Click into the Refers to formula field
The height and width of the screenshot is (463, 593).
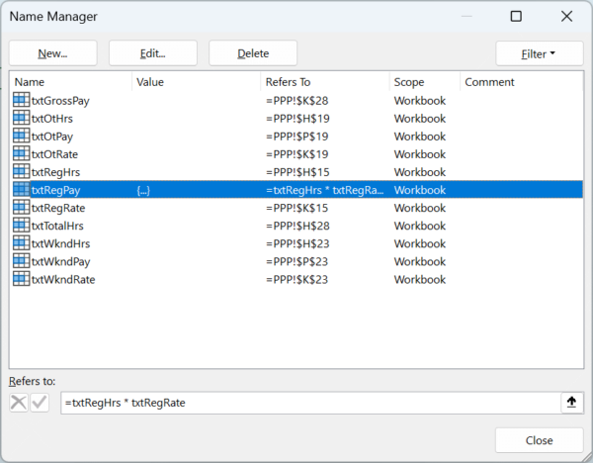306,403
